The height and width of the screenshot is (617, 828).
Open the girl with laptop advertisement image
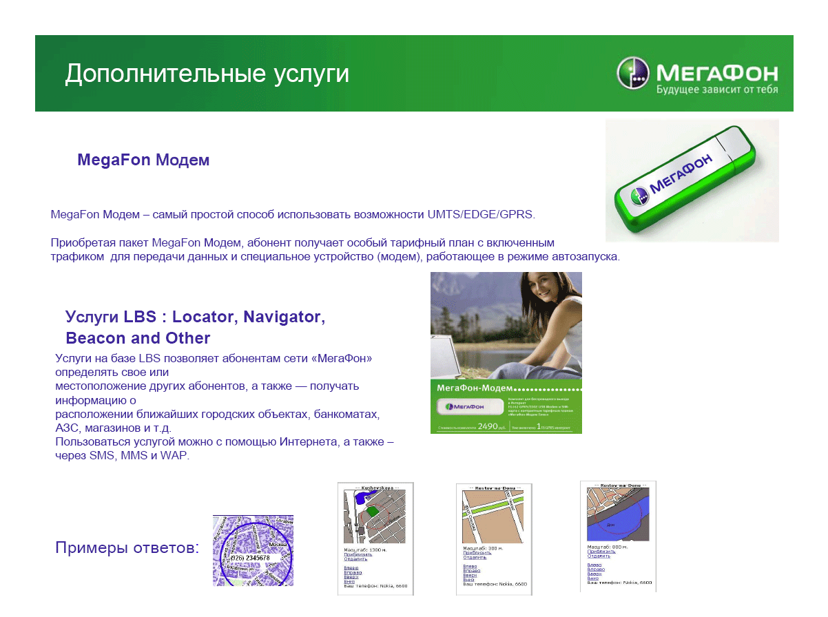(506, 353)
